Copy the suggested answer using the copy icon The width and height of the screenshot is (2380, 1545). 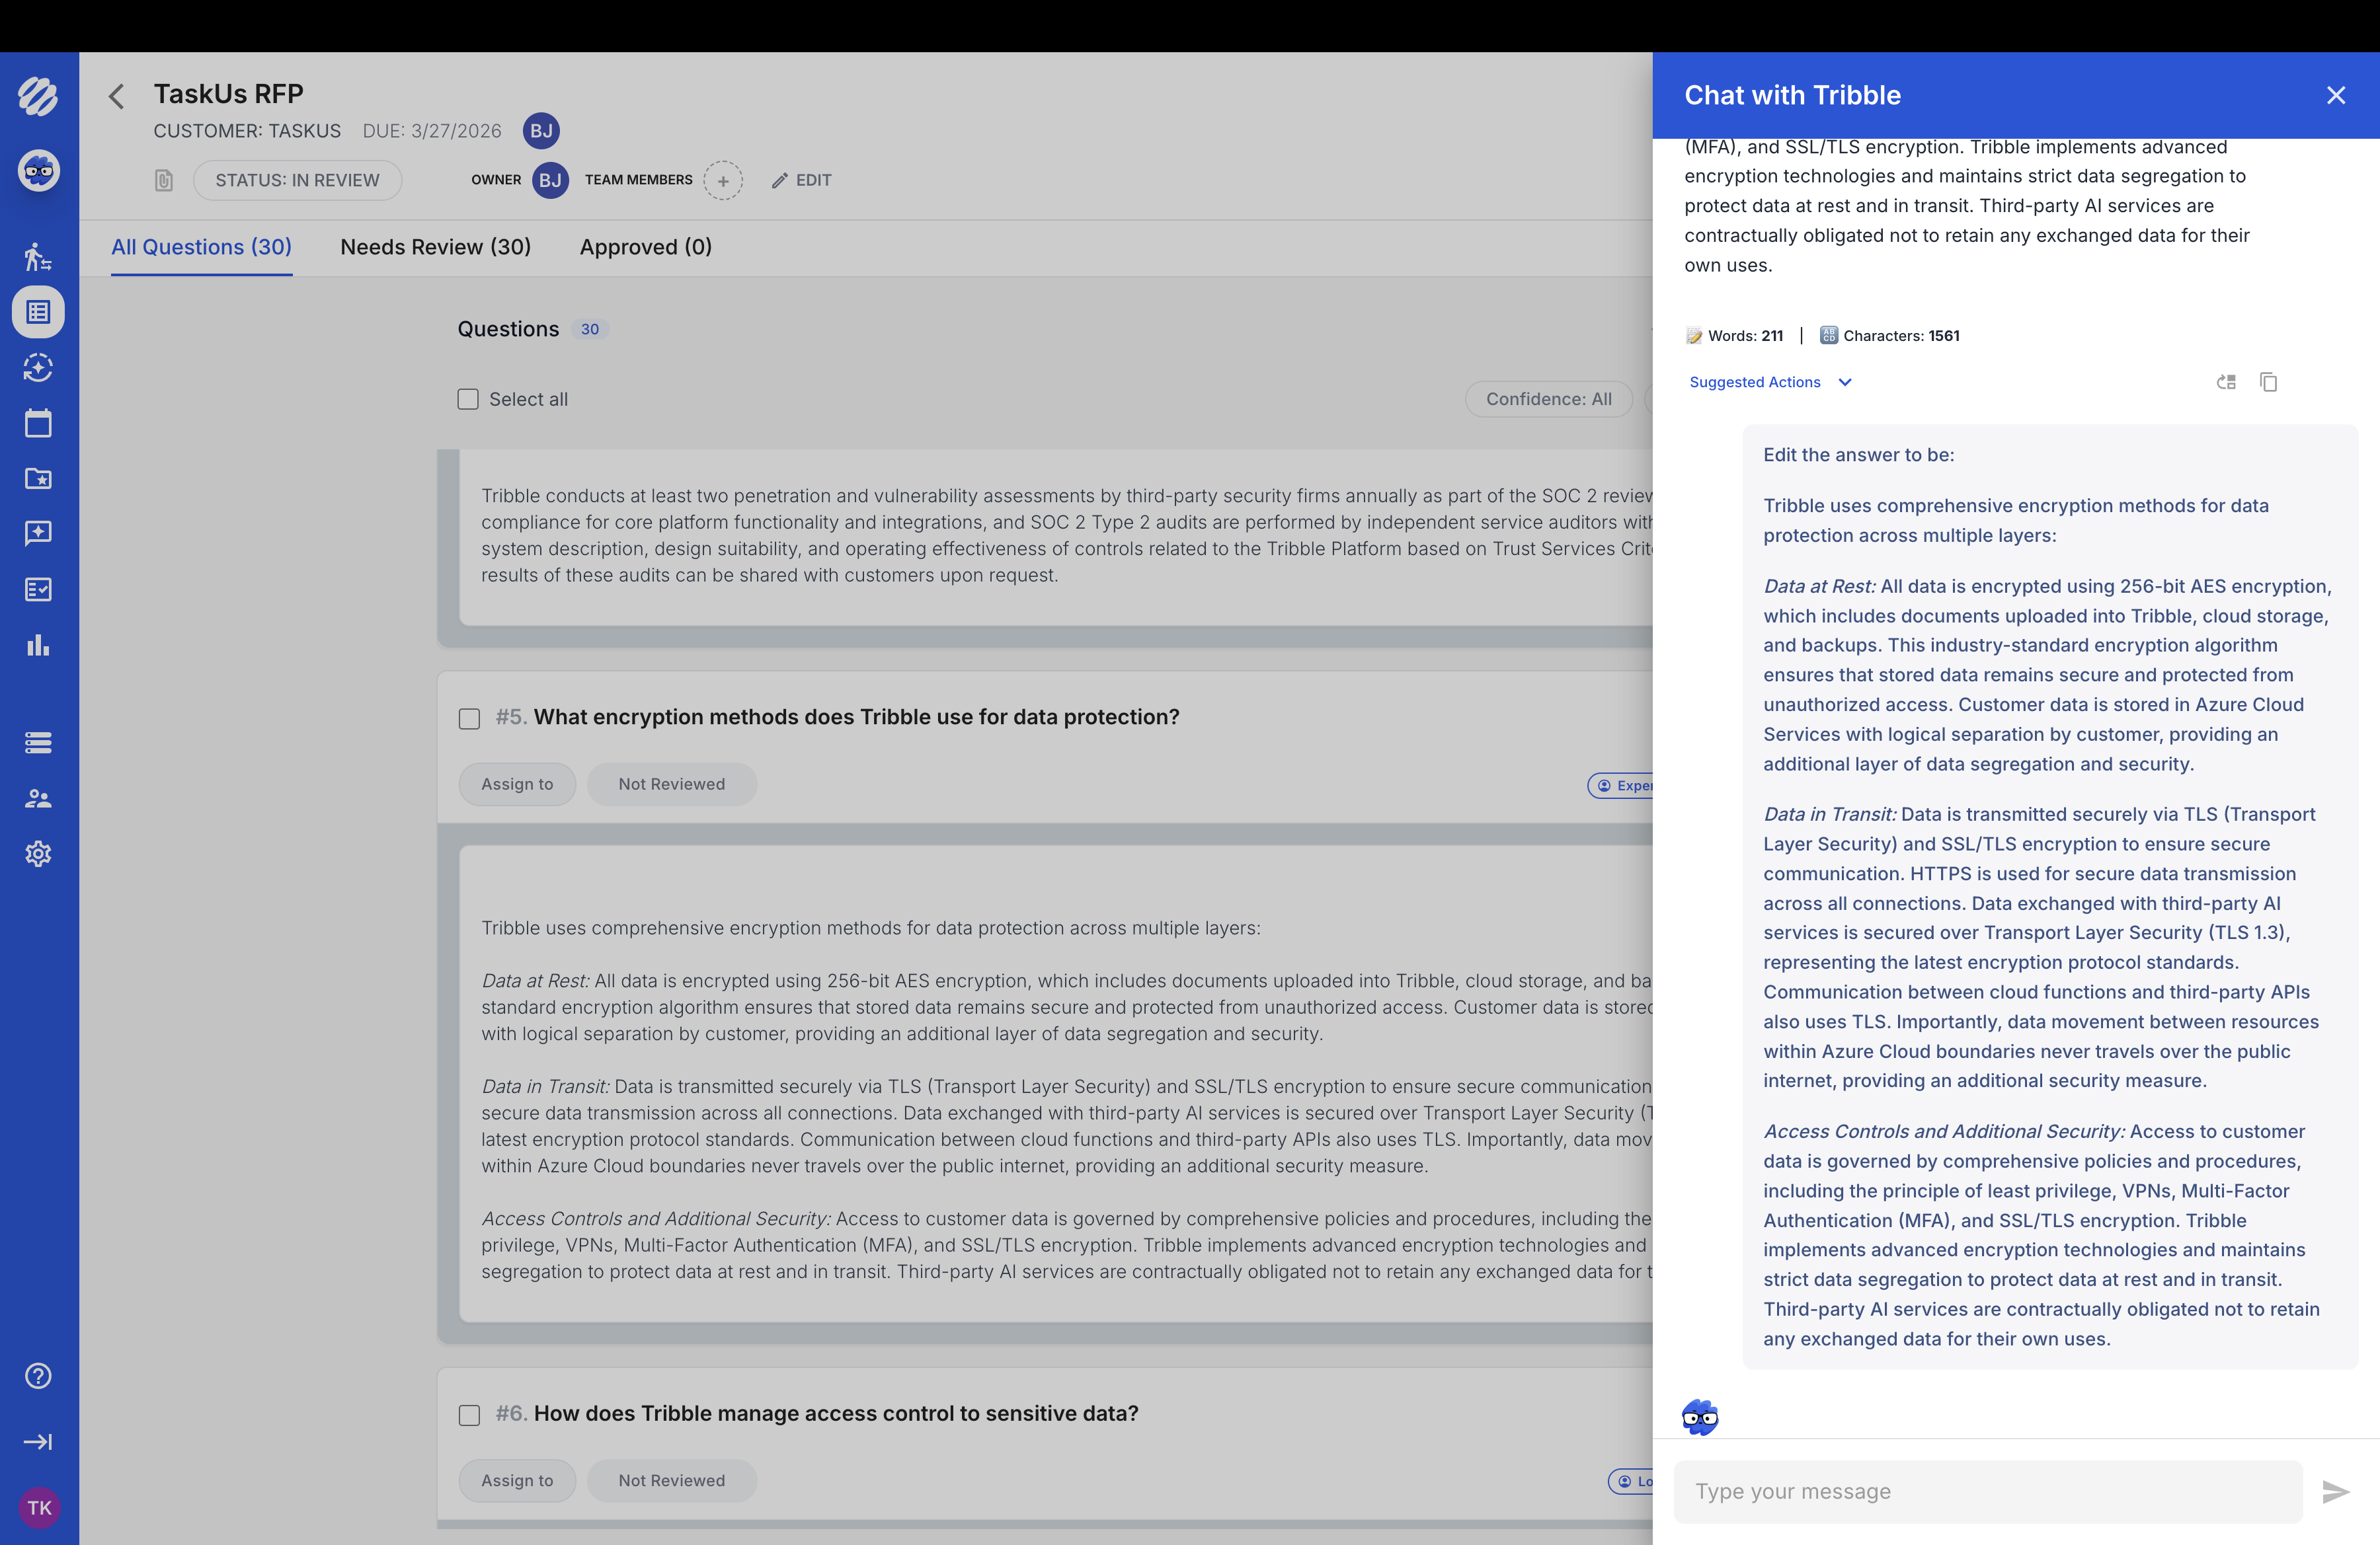coord(2268,382)
